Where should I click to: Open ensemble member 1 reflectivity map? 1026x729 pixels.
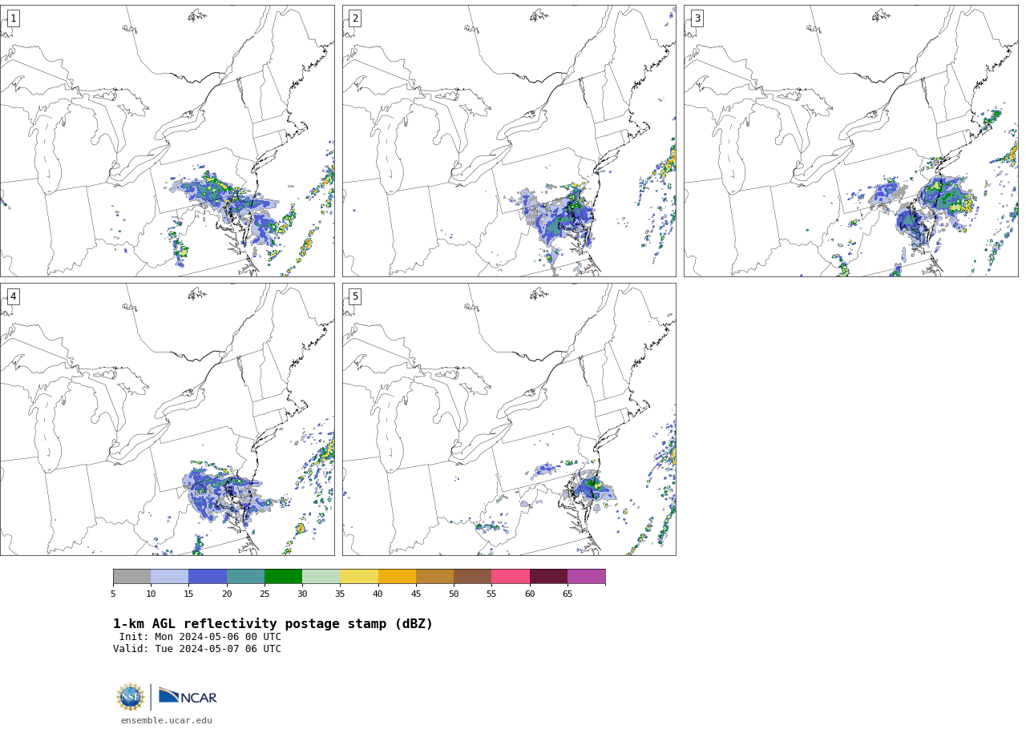pos(168,141)
